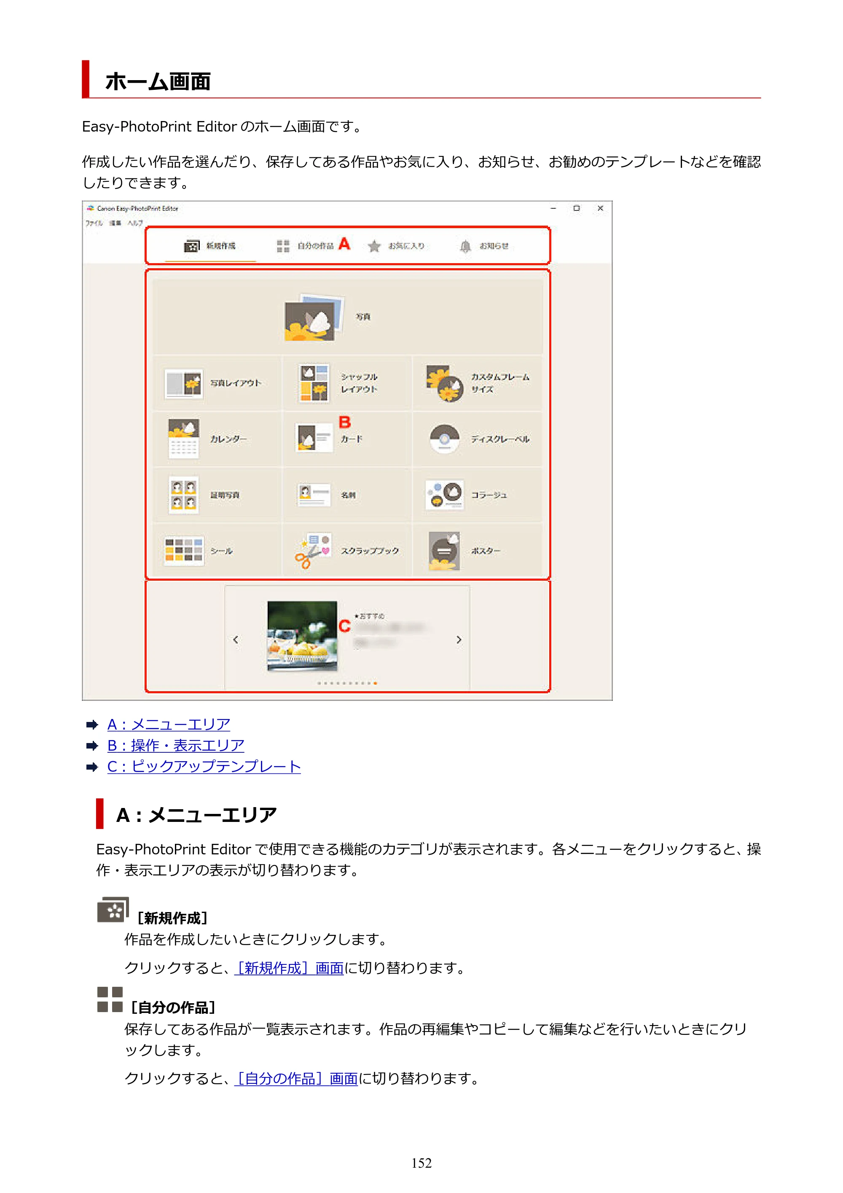Pick the シール sticker icon

point(183,551)
